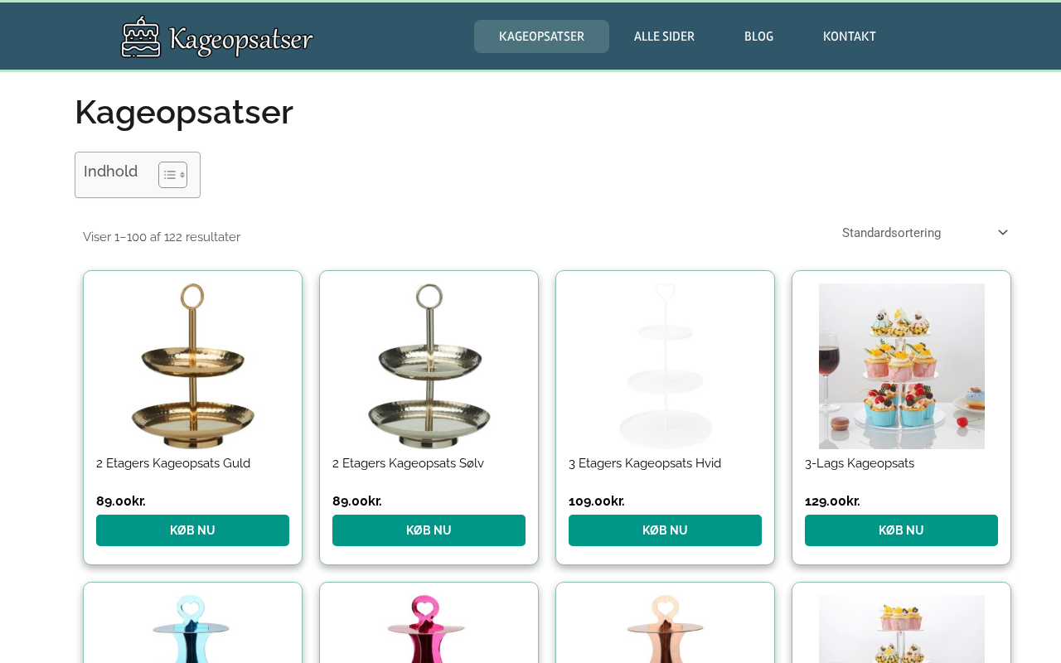Open the white three-tier stand image
Image resolution: width=1061 pixels, height=663 pixels.
tap(665, 366)
